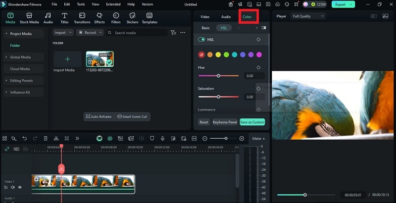Expand Global Media
396x203 pixels.
(6, 57)
